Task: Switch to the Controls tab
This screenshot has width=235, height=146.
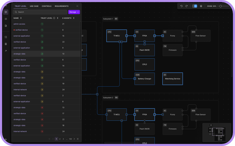Action: [47, 6]
